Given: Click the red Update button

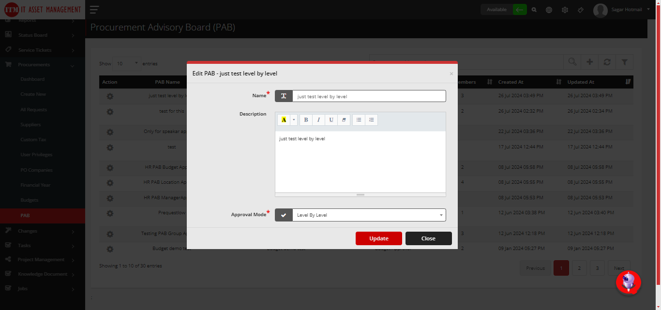Looking at the screenshot, I should (x=379, y=238).
